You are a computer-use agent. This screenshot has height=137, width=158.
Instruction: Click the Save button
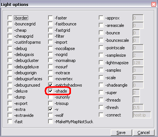pyautogui.click(x=121, y=133)
